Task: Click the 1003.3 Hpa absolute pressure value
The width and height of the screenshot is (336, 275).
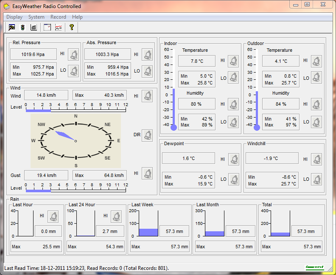Action: (108, 54)
